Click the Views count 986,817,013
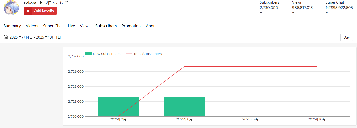 [302, 8]
